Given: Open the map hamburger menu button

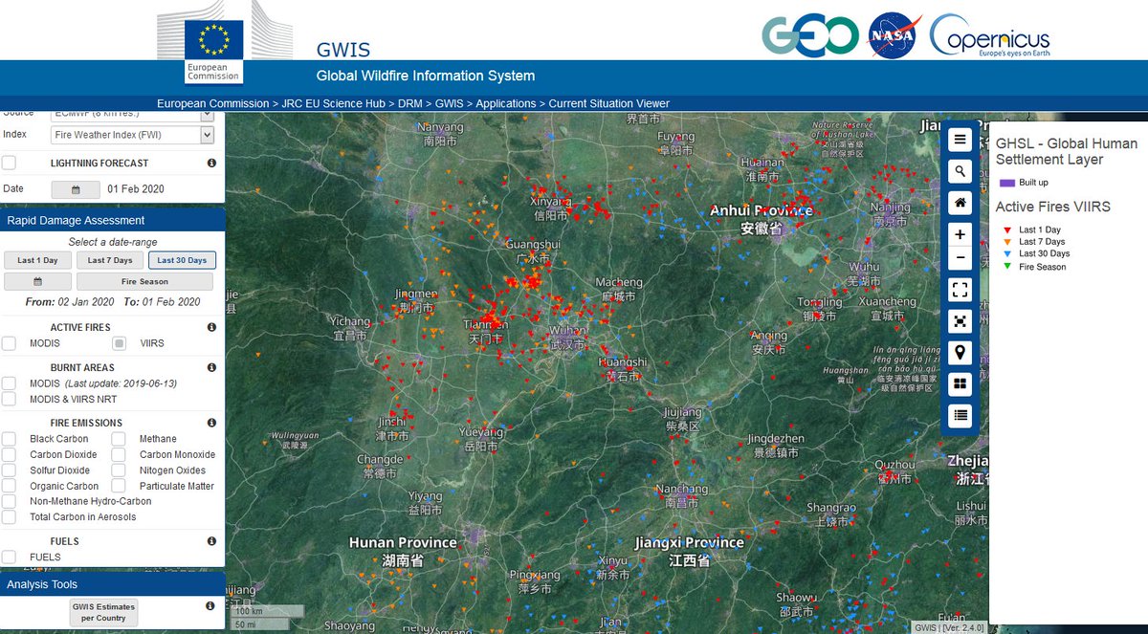Looking at the screenshot, I should click(x=960, y=140).
